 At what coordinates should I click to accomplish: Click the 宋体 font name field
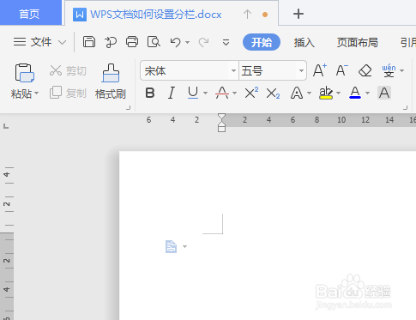click(185, 70)
